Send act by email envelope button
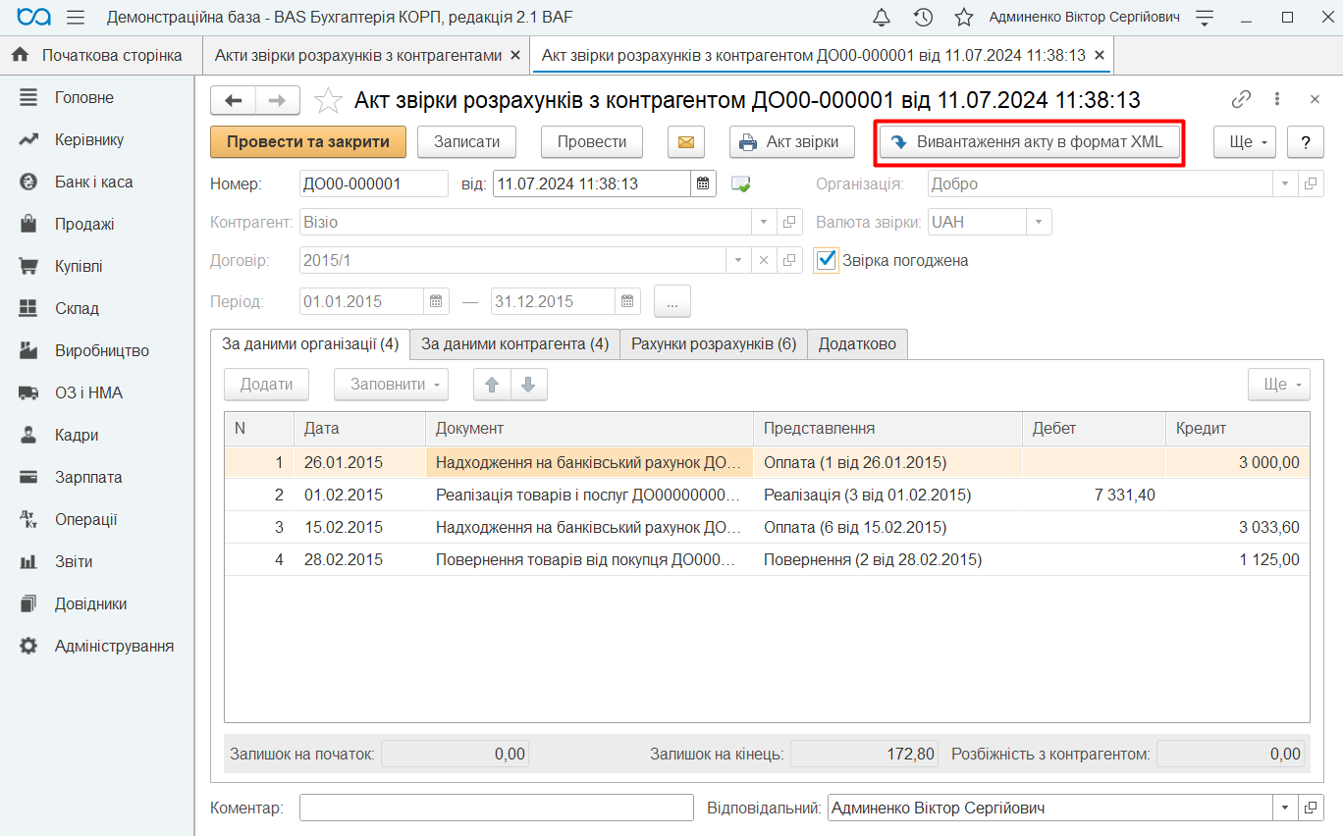This screenshot has height=836, width=1343. [x=686, y=142]
